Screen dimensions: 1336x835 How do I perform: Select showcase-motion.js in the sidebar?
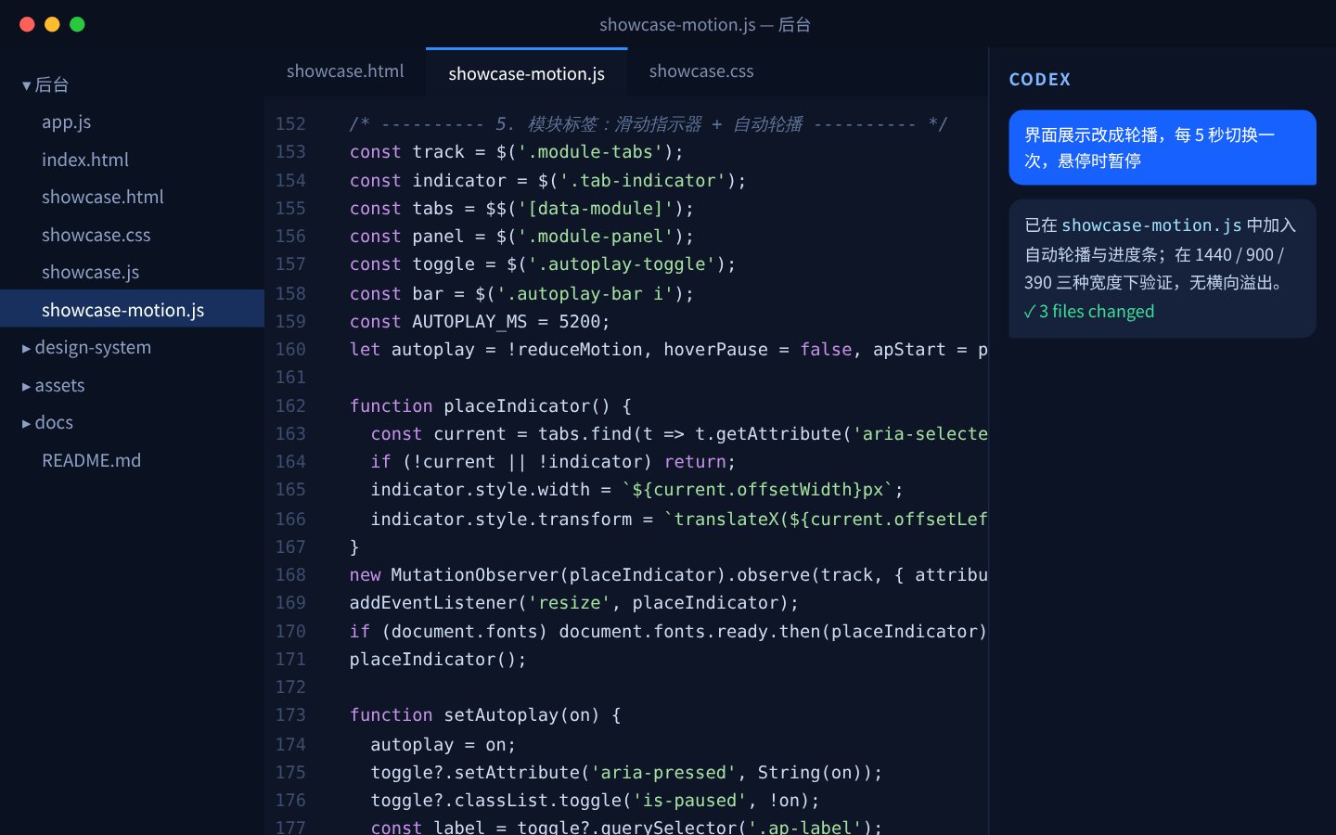point(132,309)
